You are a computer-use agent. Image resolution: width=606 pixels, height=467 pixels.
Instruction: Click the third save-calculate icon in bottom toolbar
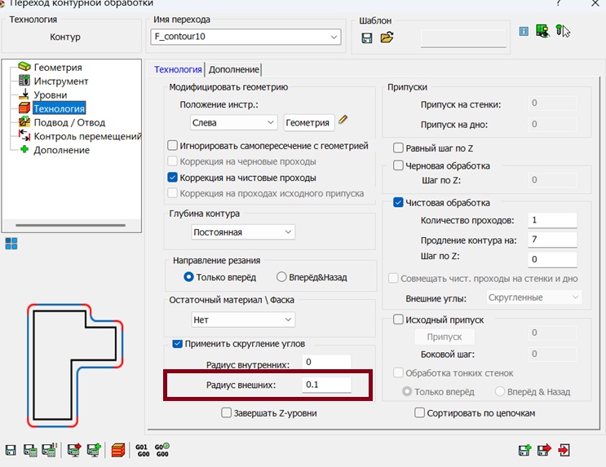pyautogui.click(x=50, y=450)
